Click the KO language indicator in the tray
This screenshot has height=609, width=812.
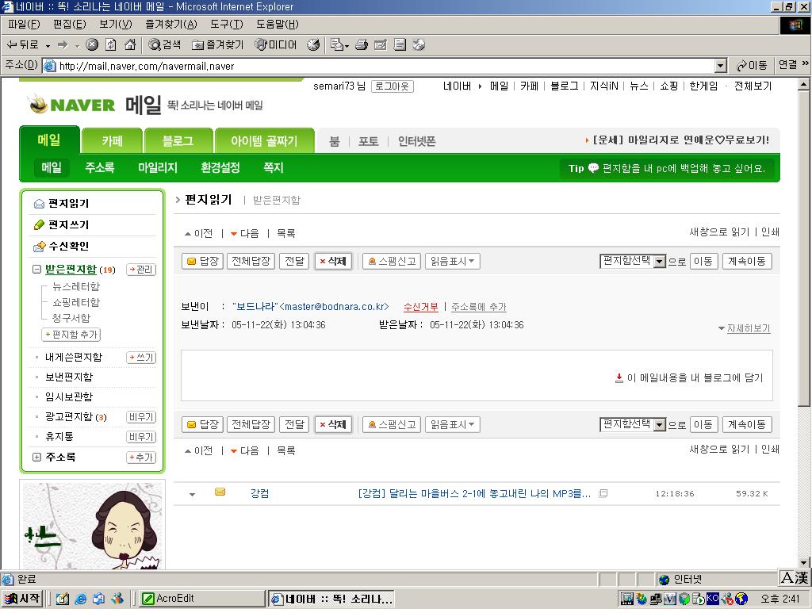[713, 598]
